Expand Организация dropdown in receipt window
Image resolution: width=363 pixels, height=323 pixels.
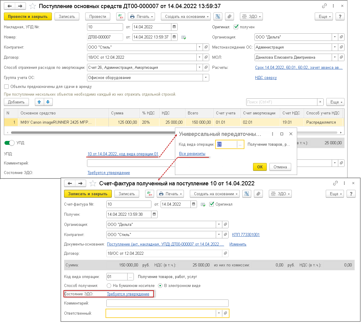(335, 37)
